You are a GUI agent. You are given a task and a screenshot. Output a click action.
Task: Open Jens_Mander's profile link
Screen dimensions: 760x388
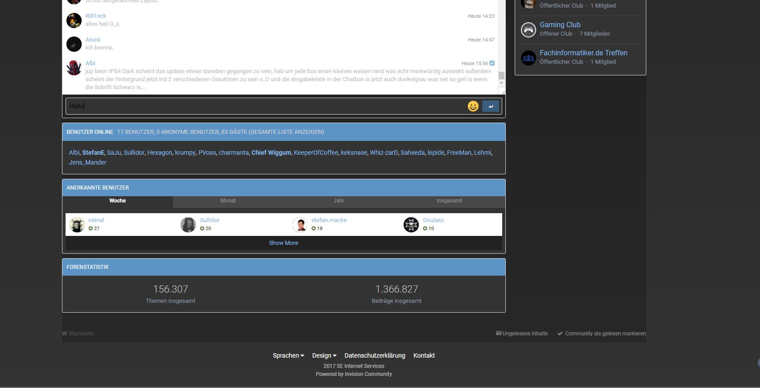coord(87,162)
